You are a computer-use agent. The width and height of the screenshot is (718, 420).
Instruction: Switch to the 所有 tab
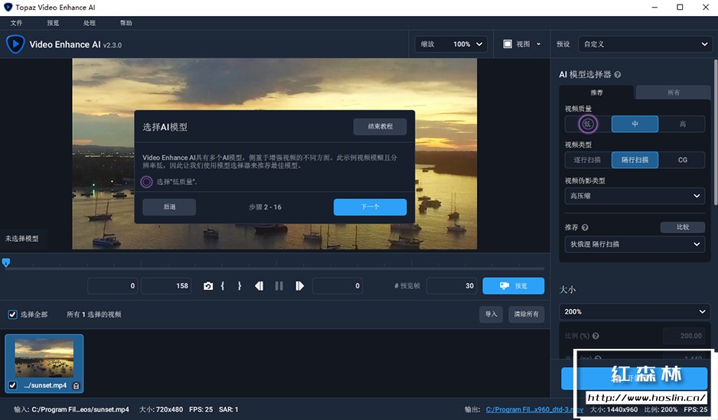point(674,93)
